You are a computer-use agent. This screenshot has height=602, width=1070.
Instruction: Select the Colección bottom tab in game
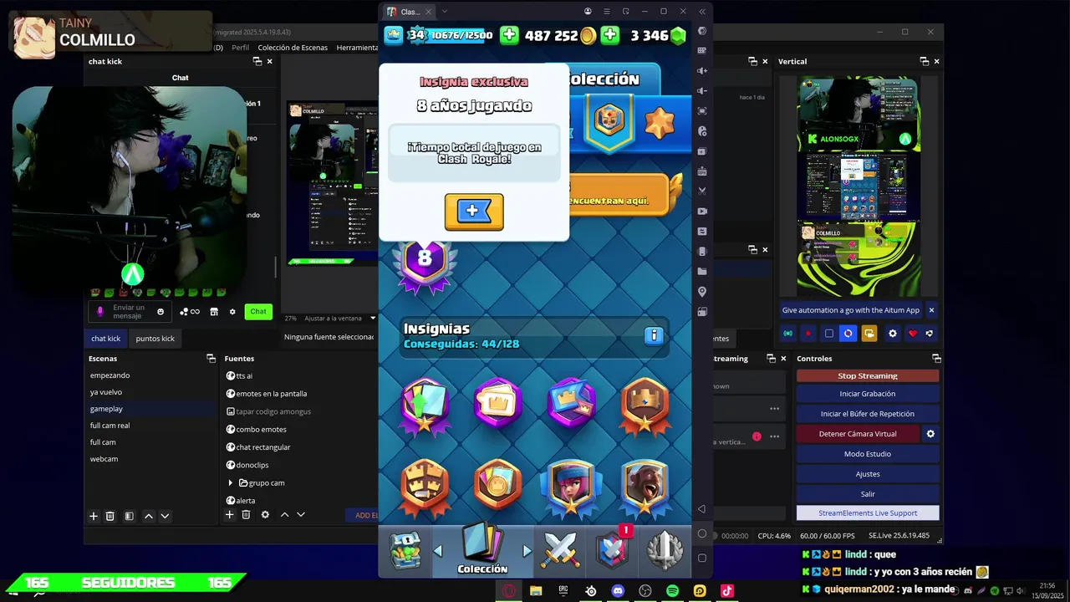[x=482, y=550]
